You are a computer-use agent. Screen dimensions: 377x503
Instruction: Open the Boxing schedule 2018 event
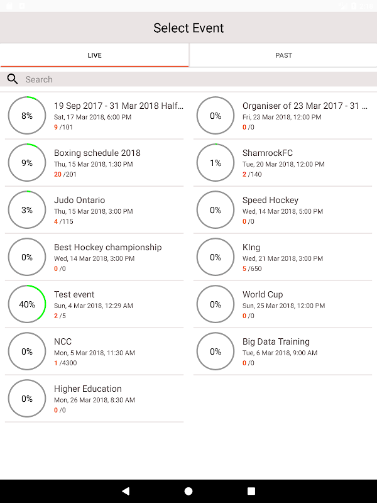(97, 153)
